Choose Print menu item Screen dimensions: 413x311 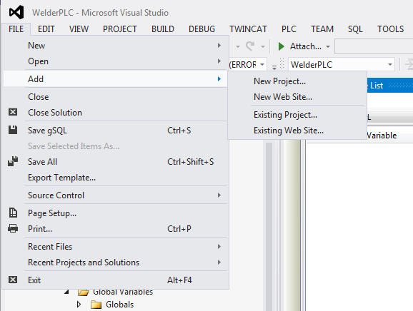click(x=115, y=229)
